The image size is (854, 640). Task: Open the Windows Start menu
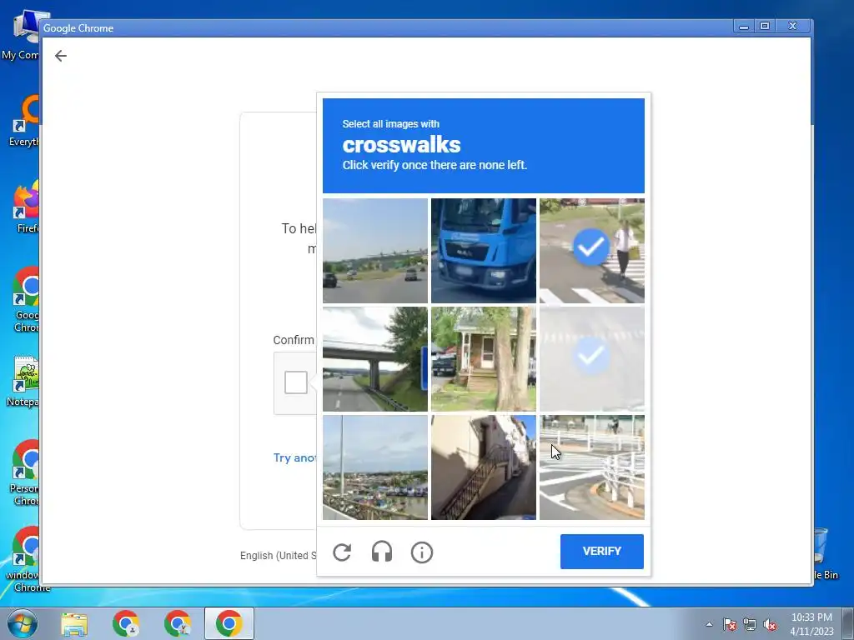[22, 623]
